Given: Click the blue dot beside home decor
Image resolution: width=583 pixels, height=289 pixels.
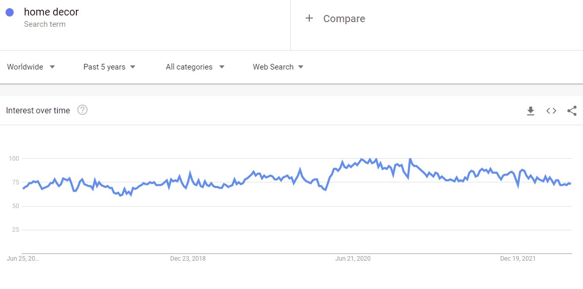Looking at the screenshot, I should click(x=9, y=12).
